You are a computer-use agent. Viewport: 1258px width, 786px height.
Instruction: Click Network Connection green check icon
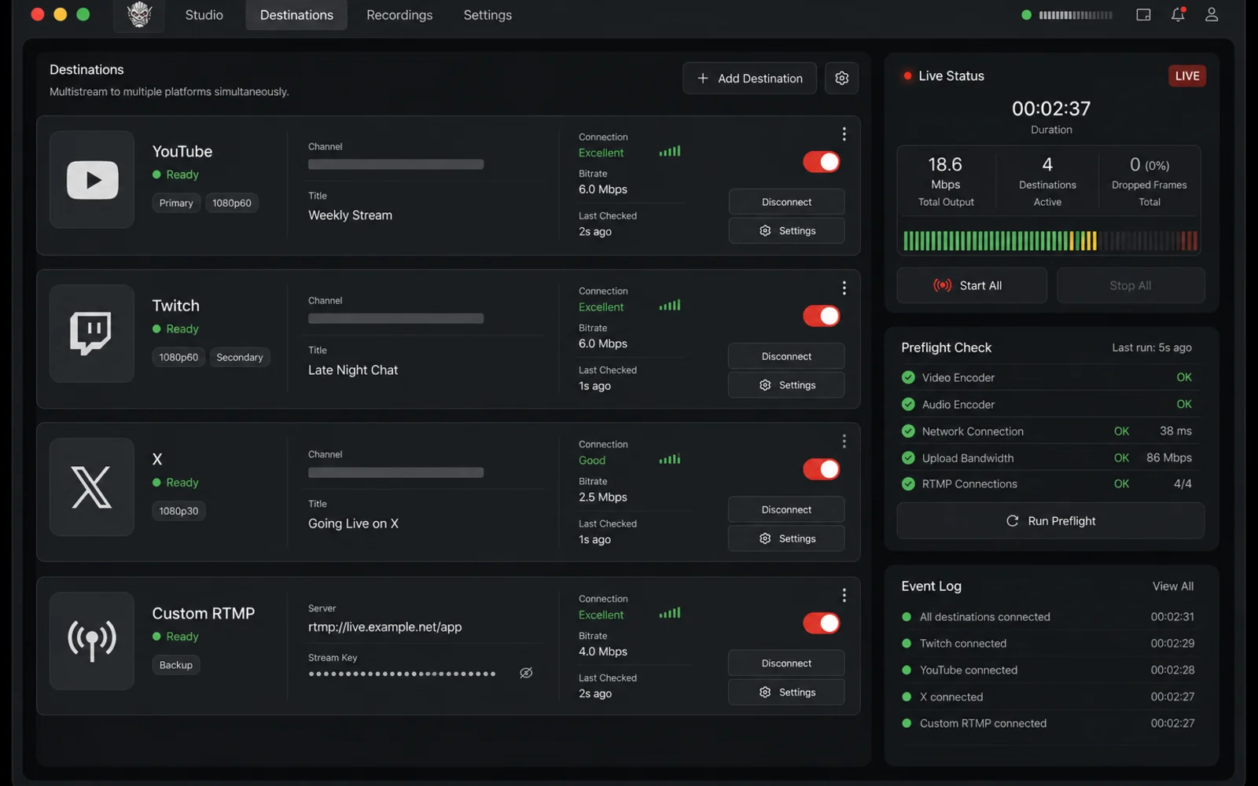[908, 432]
